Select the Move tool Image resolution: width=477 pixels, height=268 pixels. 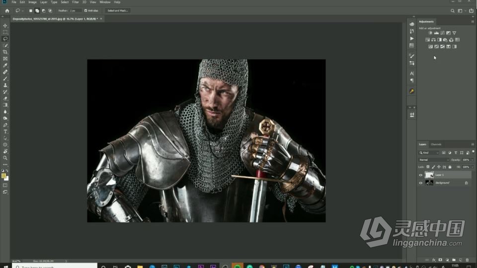pos(5,25)
